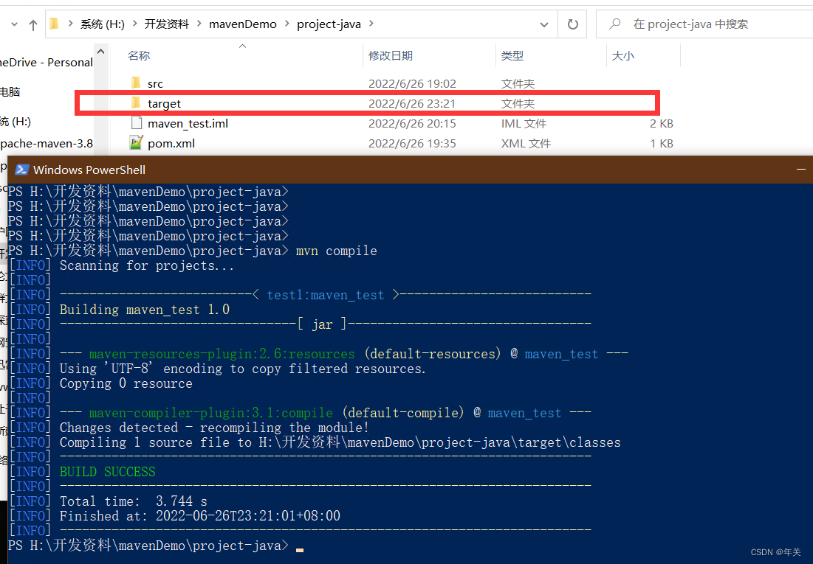Click the Copying 0 resource line
The height and width of the screenshot is (564, 813).
pyautogui.click(x=126, y=384)
